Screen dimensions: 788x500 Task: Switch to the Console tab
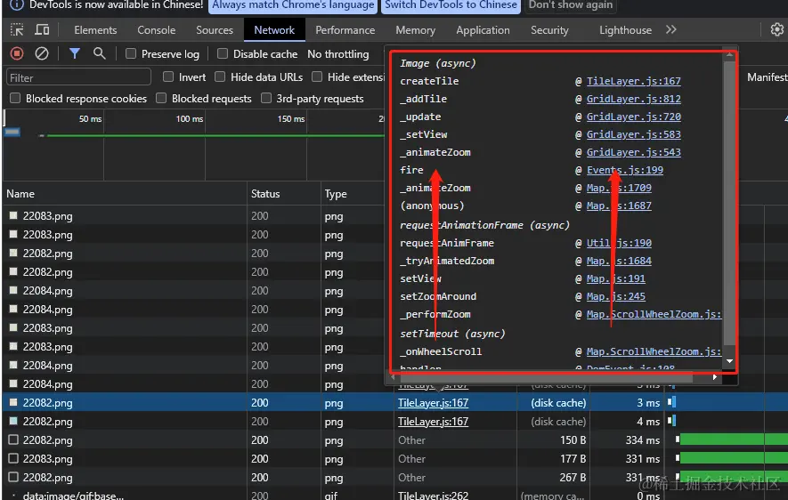point(157,30)
